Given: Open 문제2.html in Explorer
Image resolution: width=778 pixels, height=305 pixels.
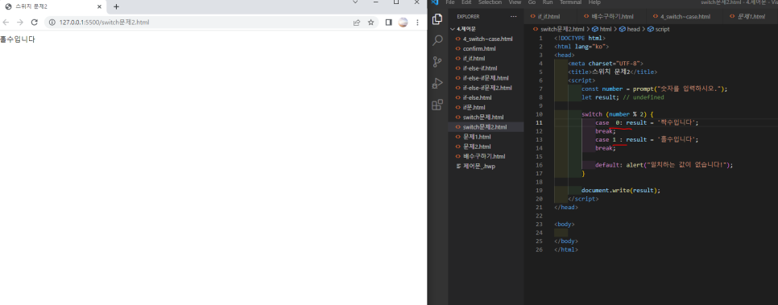Looking at the screenshot, I should pyautogui.click(x=486, y=146).
